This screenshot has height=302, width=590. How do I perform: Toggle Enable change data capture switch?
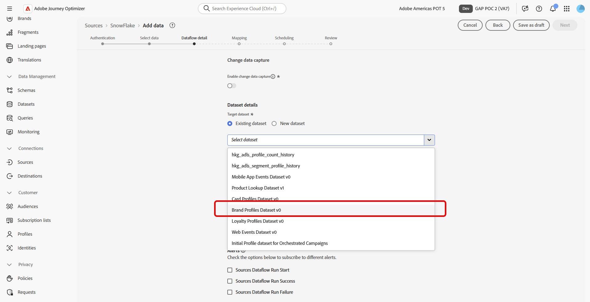pyautogui.click(x=232, y=86)
